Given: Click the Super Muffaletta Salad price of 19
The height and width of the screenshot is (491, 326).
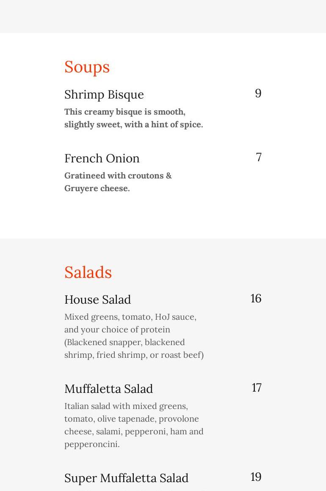Looking at the screenshot, I should click(256, 477).
